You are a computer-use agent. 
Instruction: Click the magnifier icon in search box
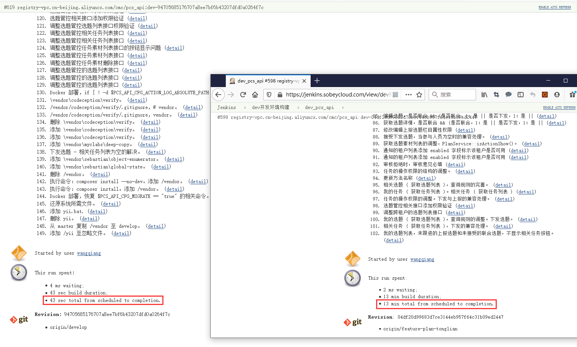[435, 95]
